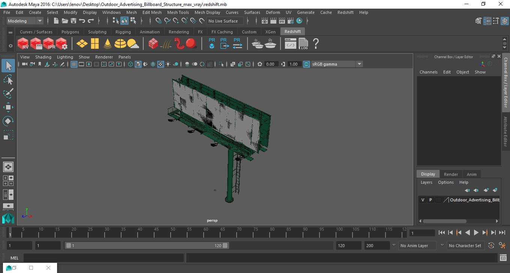The height and width of the screenshot is (273, 510).
Task: Open Redshift log file icon
Action: coord(303,44)
